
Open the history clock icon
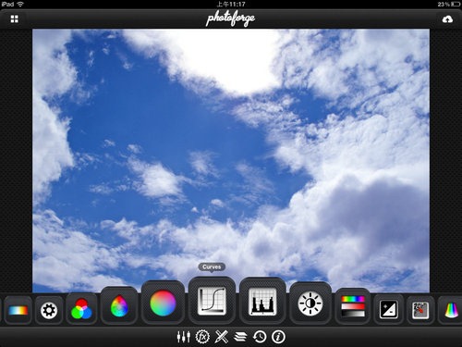click(x=260, y=337)
